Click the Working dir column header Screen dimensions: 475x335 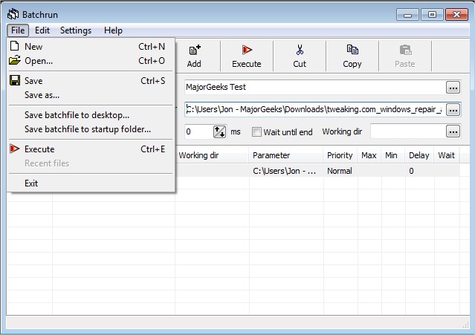click(212, 155)
